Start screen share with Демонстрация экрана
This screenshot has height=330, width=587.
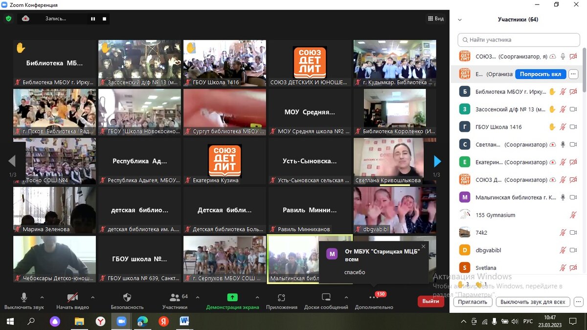(232, 301)
